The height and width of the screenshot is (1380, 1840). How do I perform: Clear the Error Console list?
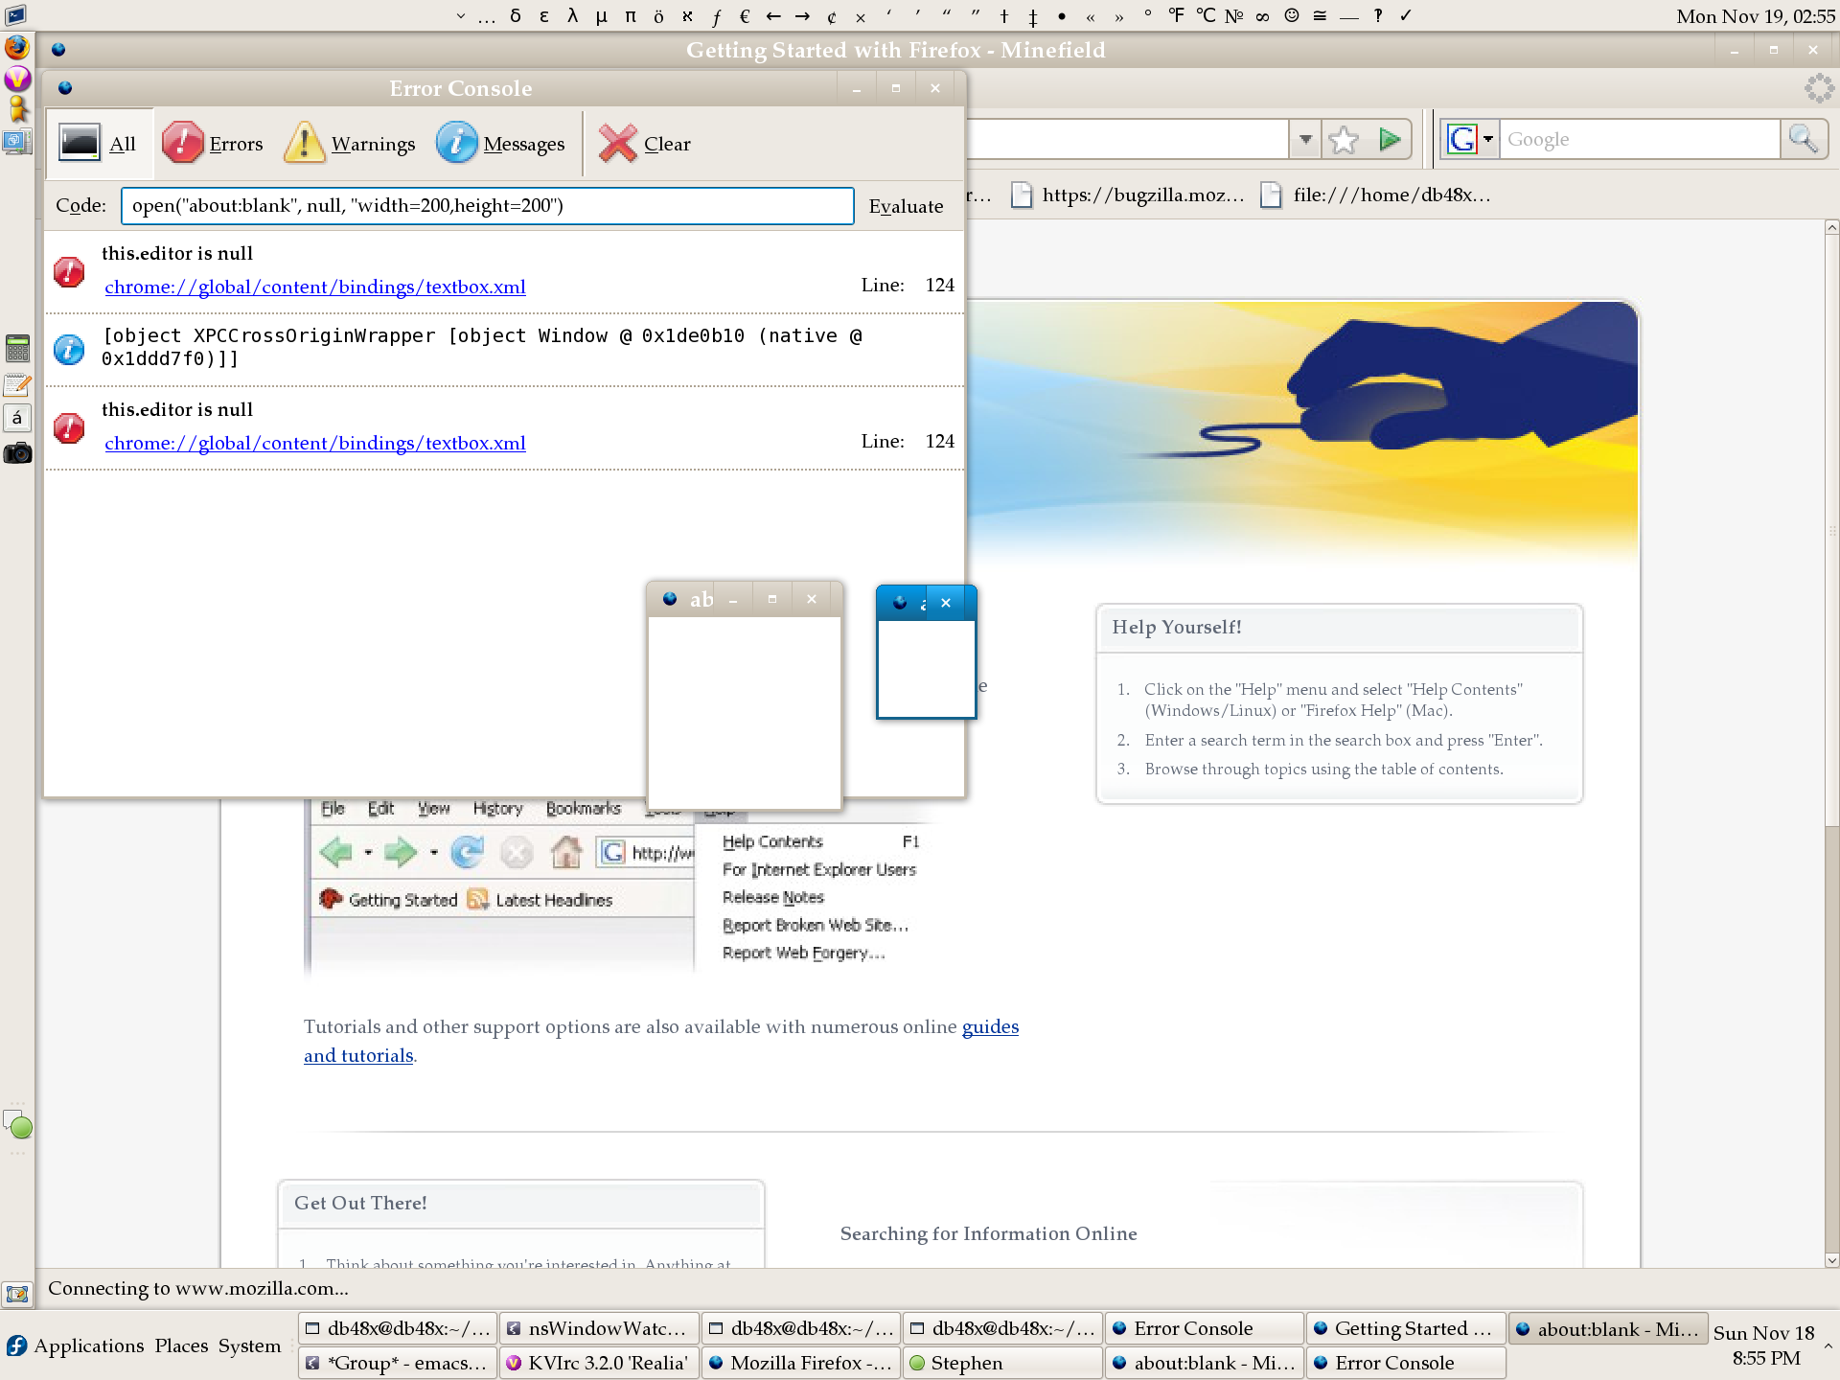pyautogui.click(x=644, y=144)
